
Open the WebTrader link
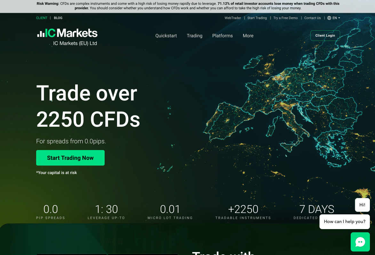click(233, 18)
